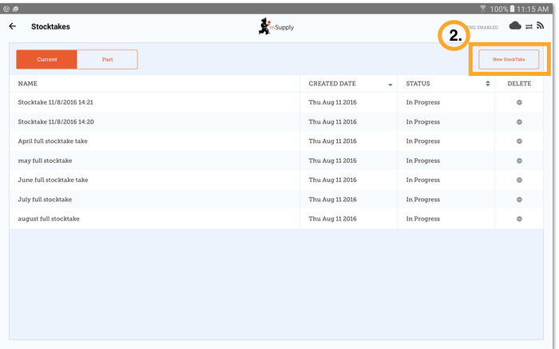
Task: Switch to Past stocktakes toggle
Action: [107, 60]
